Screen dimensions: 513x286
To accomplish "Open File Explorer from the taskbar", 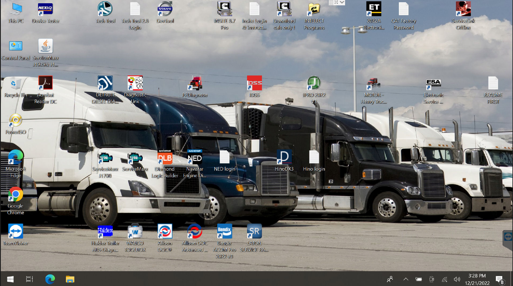I will (x=70, y=279).
